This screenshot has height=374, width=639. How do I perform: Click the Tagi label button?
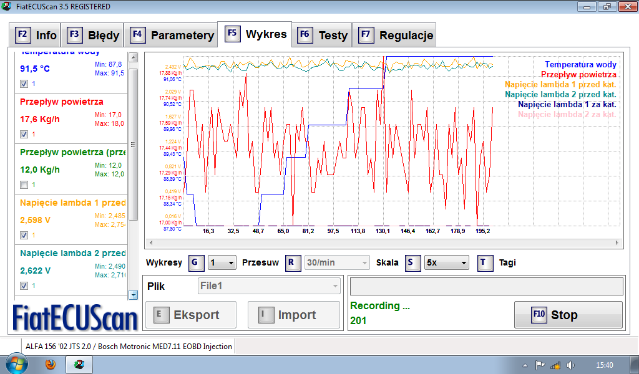[x=507, y=263]
